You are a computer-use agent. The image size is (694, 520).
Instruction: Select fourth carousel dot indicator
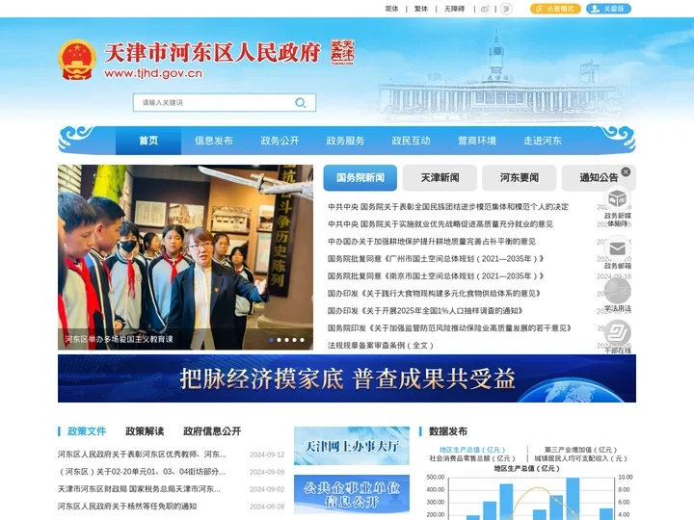point(294,340)
